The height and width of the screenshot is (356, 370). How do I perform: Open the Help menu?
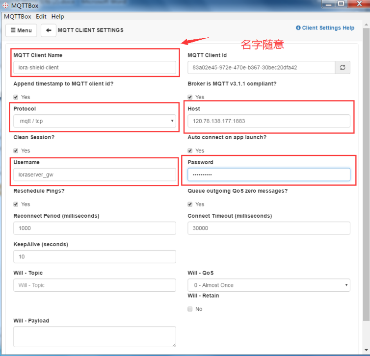[57, 17]
